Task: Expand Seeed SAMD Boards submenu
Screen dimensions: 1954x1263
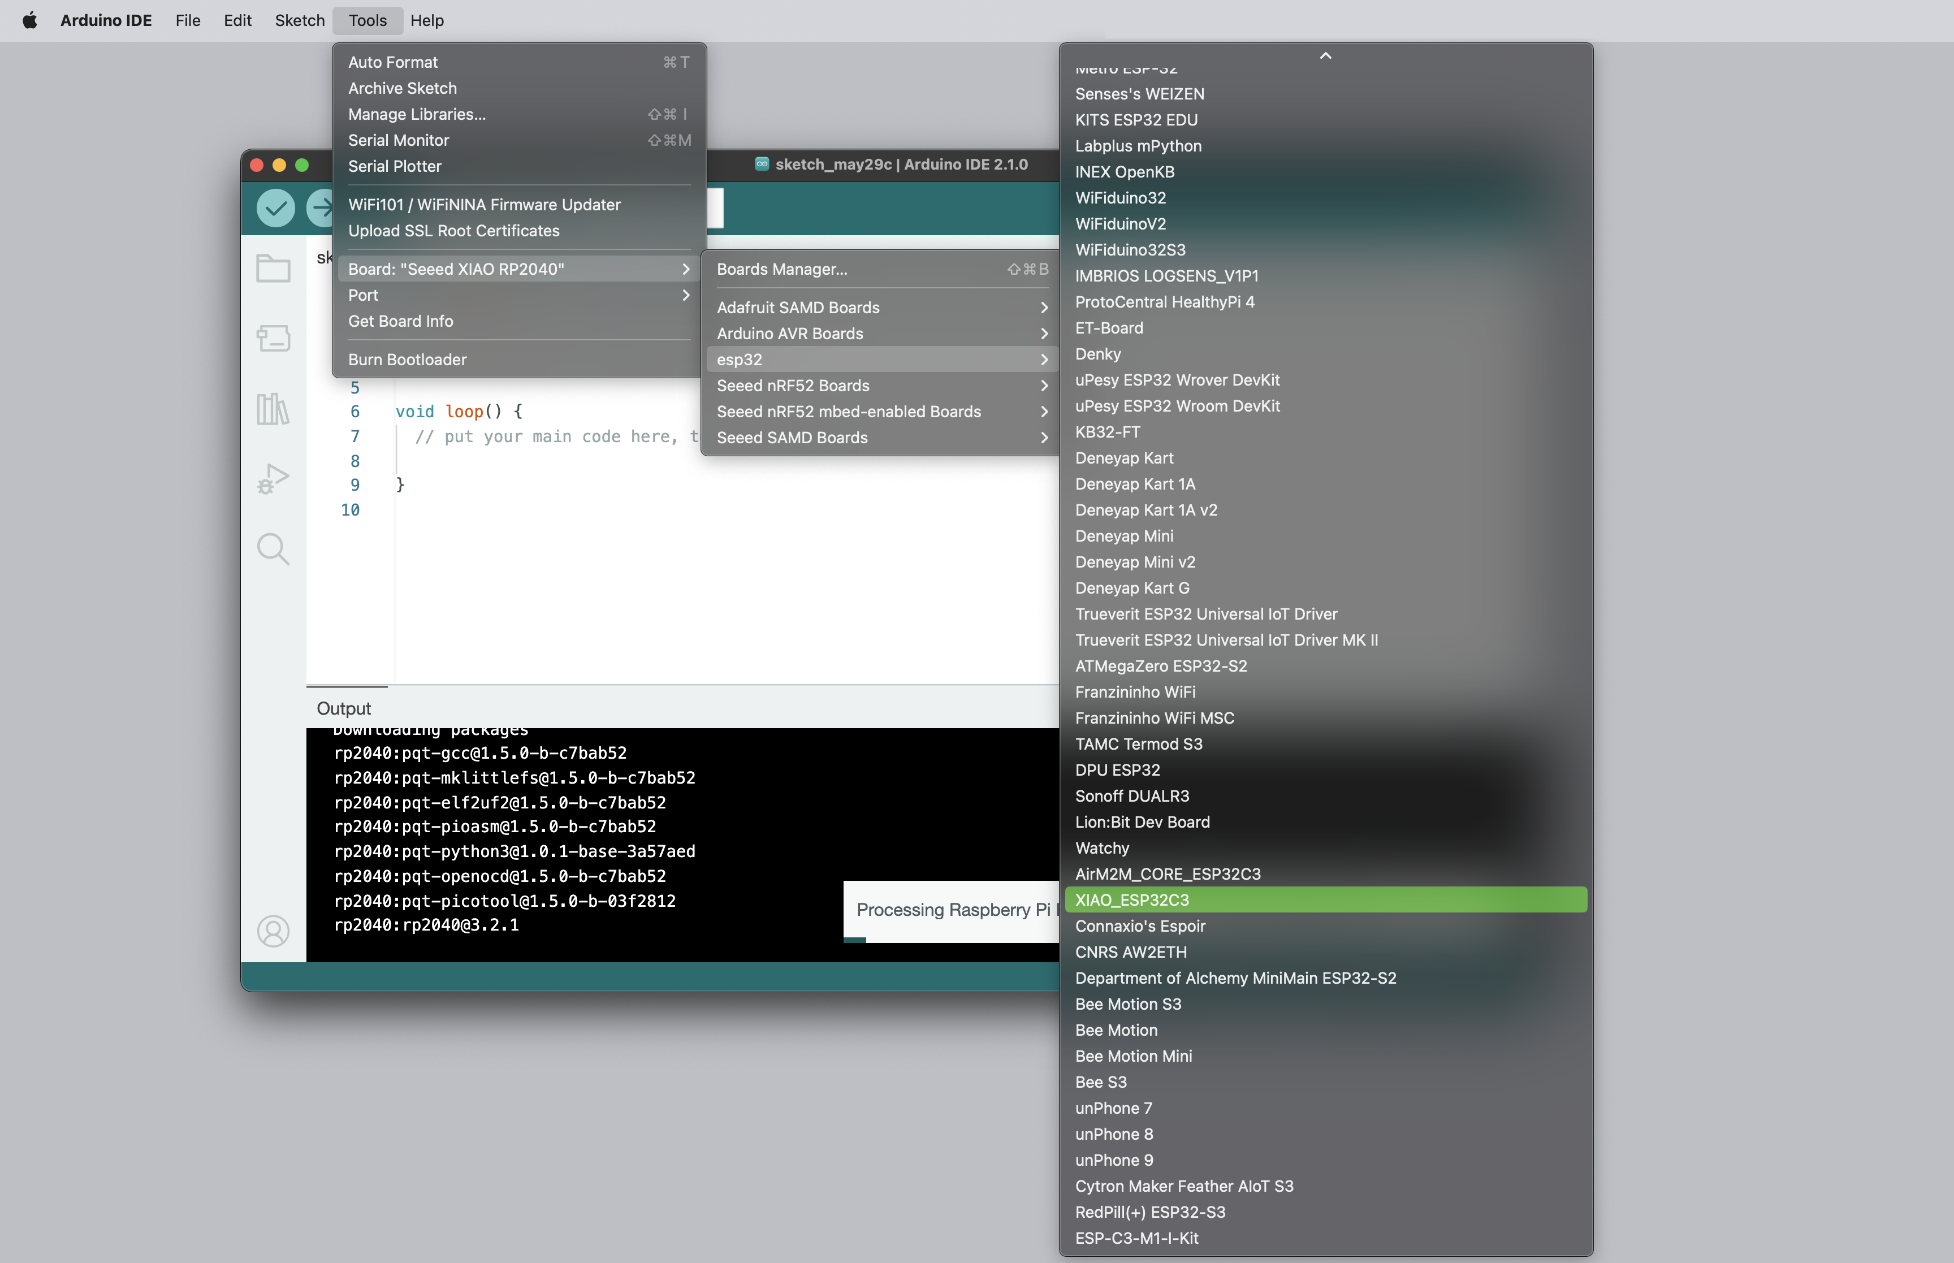Action: click(x=882, y=438)
